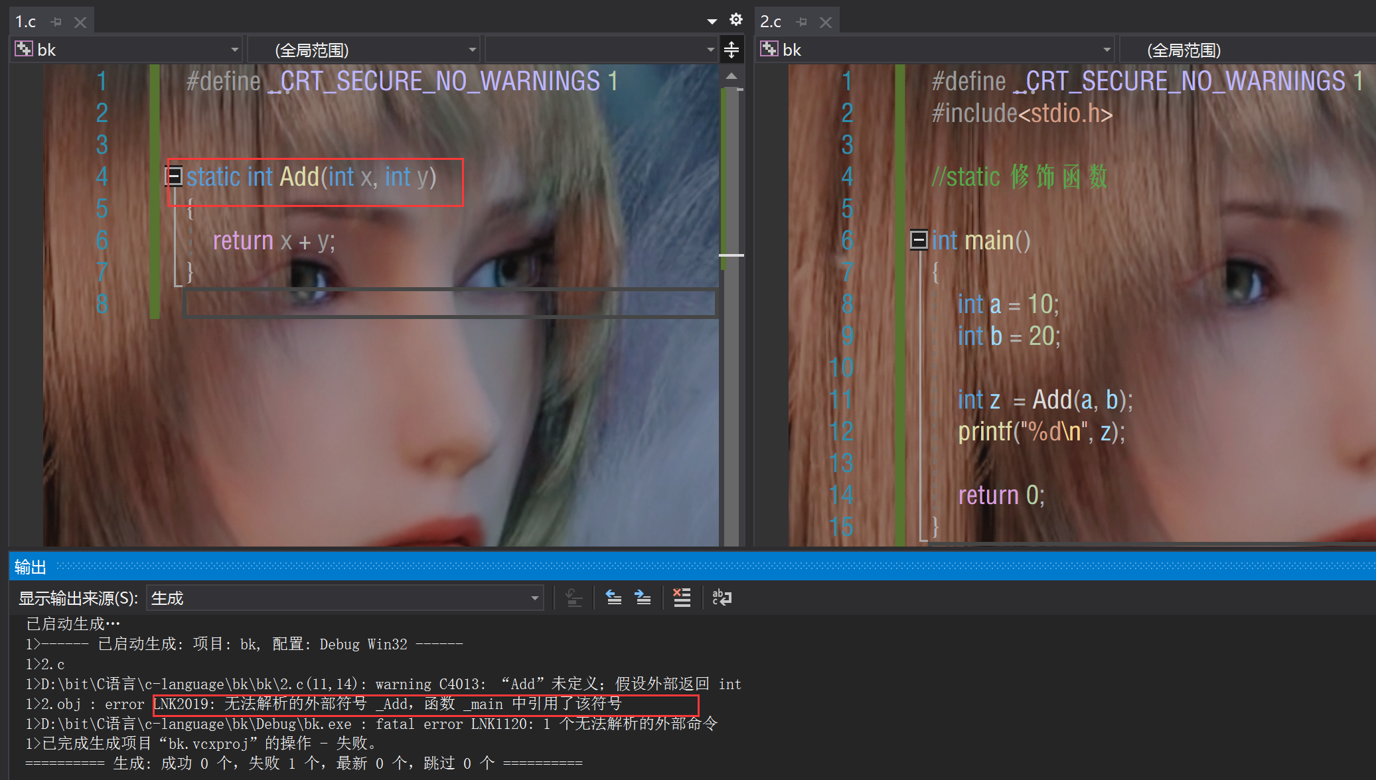
Task: Click scroll up arrow in 1.c editor
Action: pyautogui.click(x=731, y=76)
